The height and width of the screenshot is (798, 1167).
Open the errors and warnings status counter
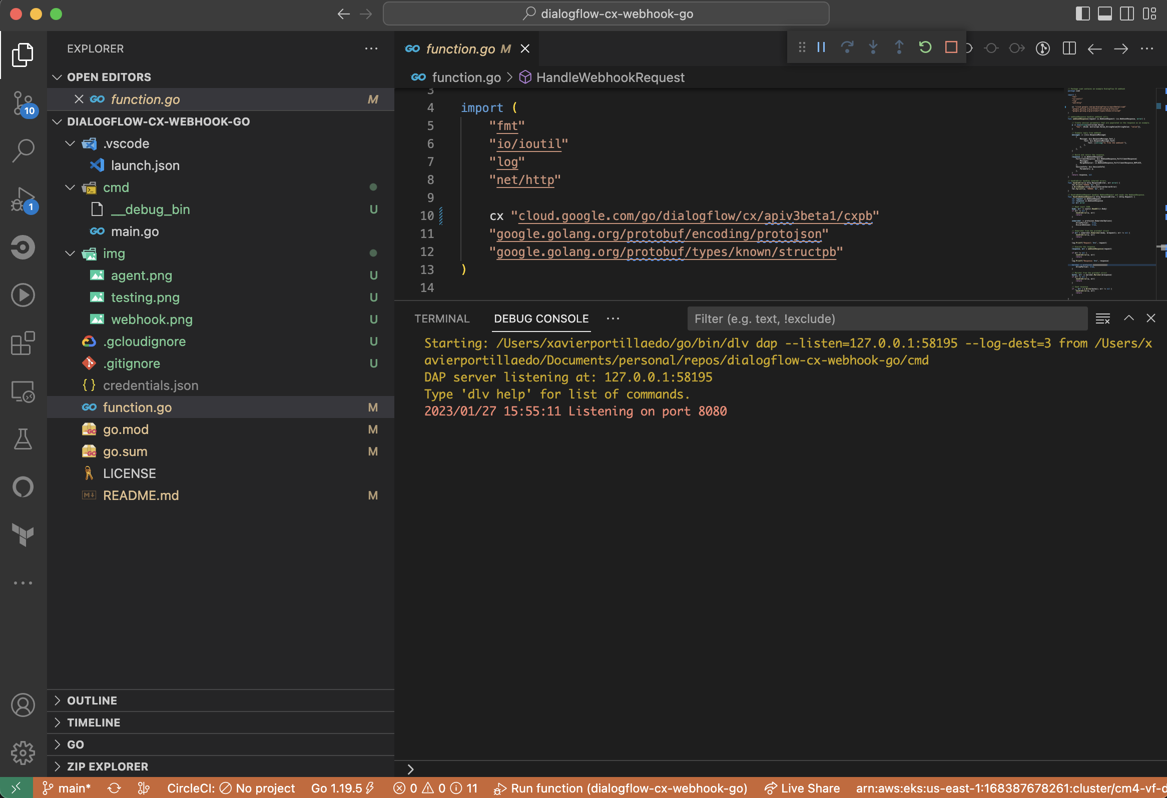pos(435,788)
